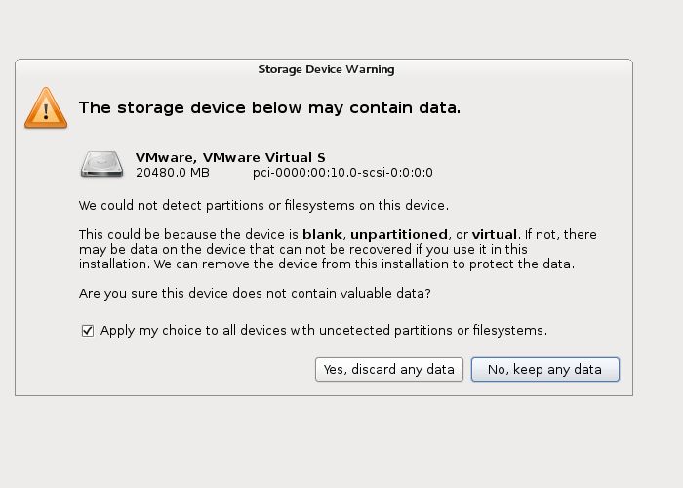Click the 'Are you sure this device' question

pyautogui.click(x=255, y=293)
